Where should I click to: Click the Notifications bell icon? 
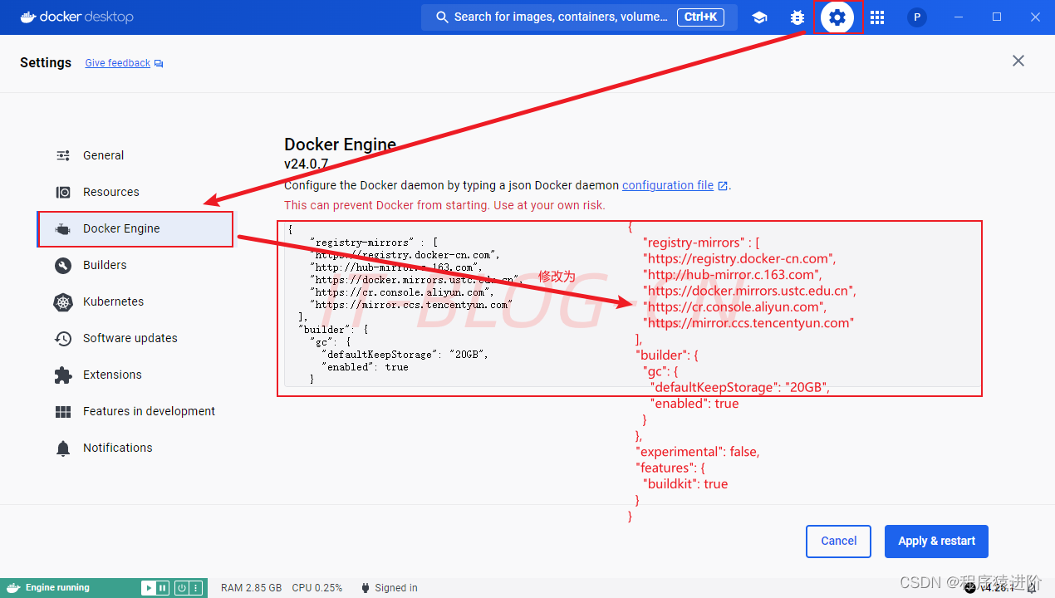pyautogui.click(x=63, y=448)
